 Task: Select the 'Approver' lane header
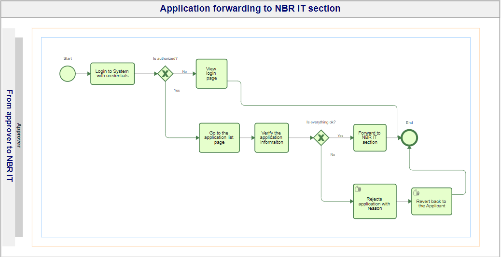tap(19, 137)
